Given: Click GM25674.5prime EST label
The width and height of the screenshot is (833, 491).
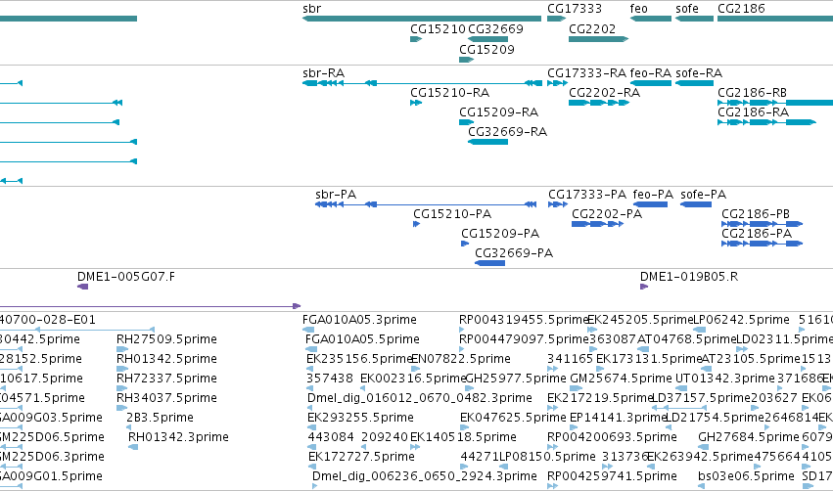Looking at the screenshot, I should click(x=621, y=378).
